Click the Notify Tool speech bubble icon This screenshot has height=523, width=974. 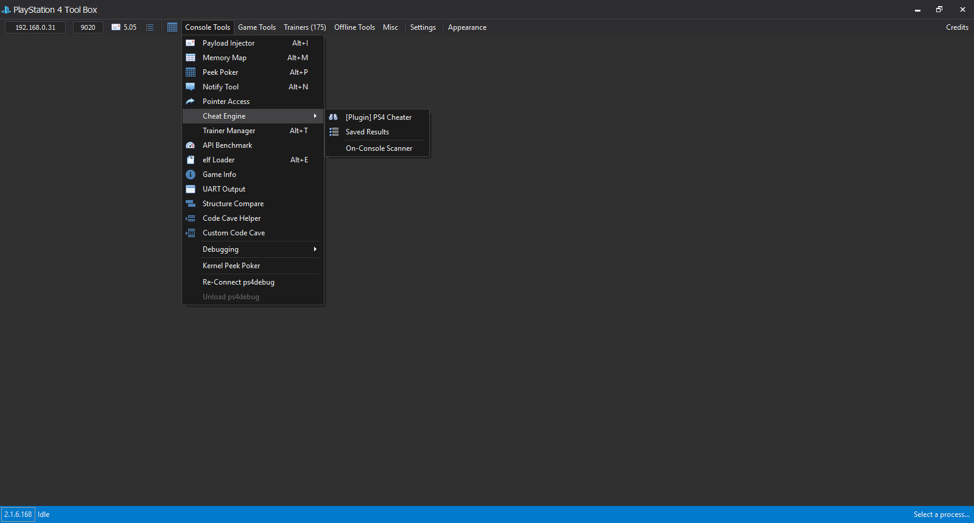tap(191, 87)
